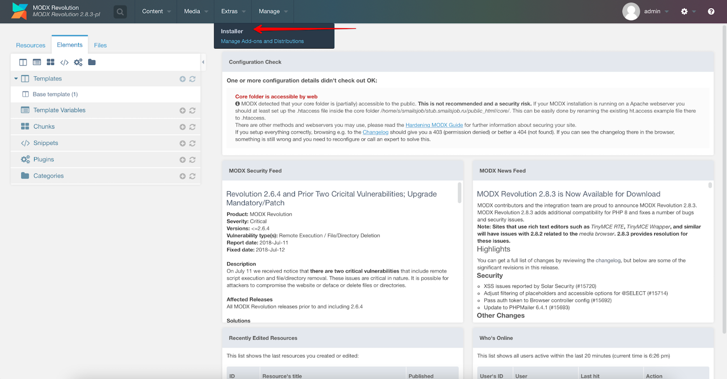The height and width of the screenshot is (379, 727).
Task: Refresh the Templates tree node
Action: [x=192, y=79]
